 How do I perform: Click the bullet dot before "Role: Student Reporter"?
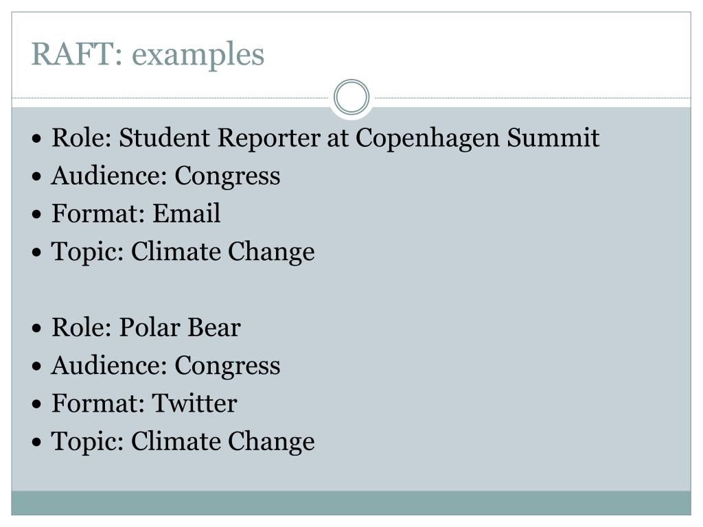coord(37,138)
